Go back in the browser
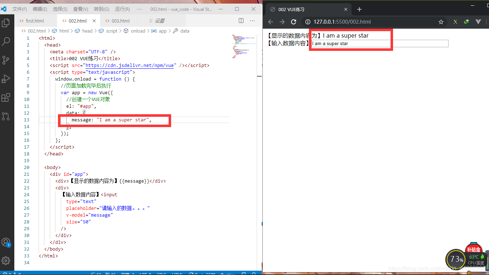489x275 pixels. (x=271, y=22)
